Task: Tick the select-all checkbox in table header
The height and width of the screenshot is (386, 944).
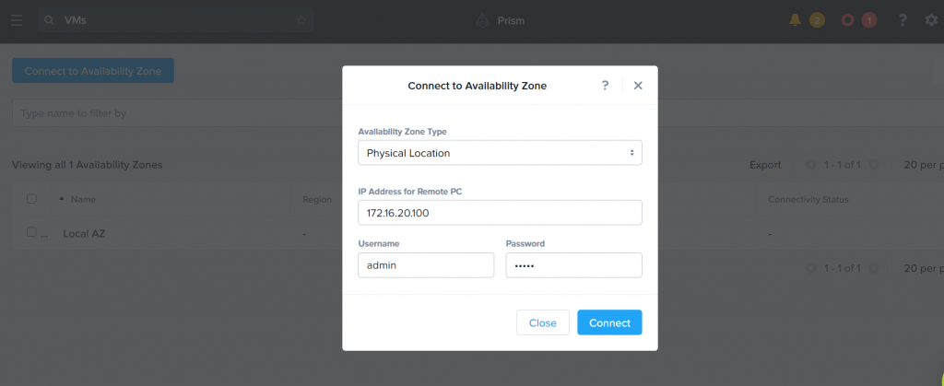Action: pyautogui.click(x=32, y=199)
